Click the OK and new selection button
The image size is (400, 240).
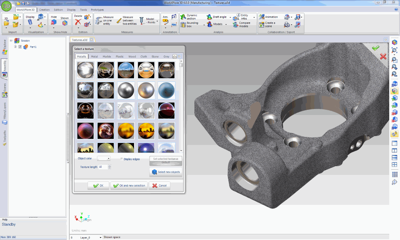pyautogui.click(x=128, y=185)
